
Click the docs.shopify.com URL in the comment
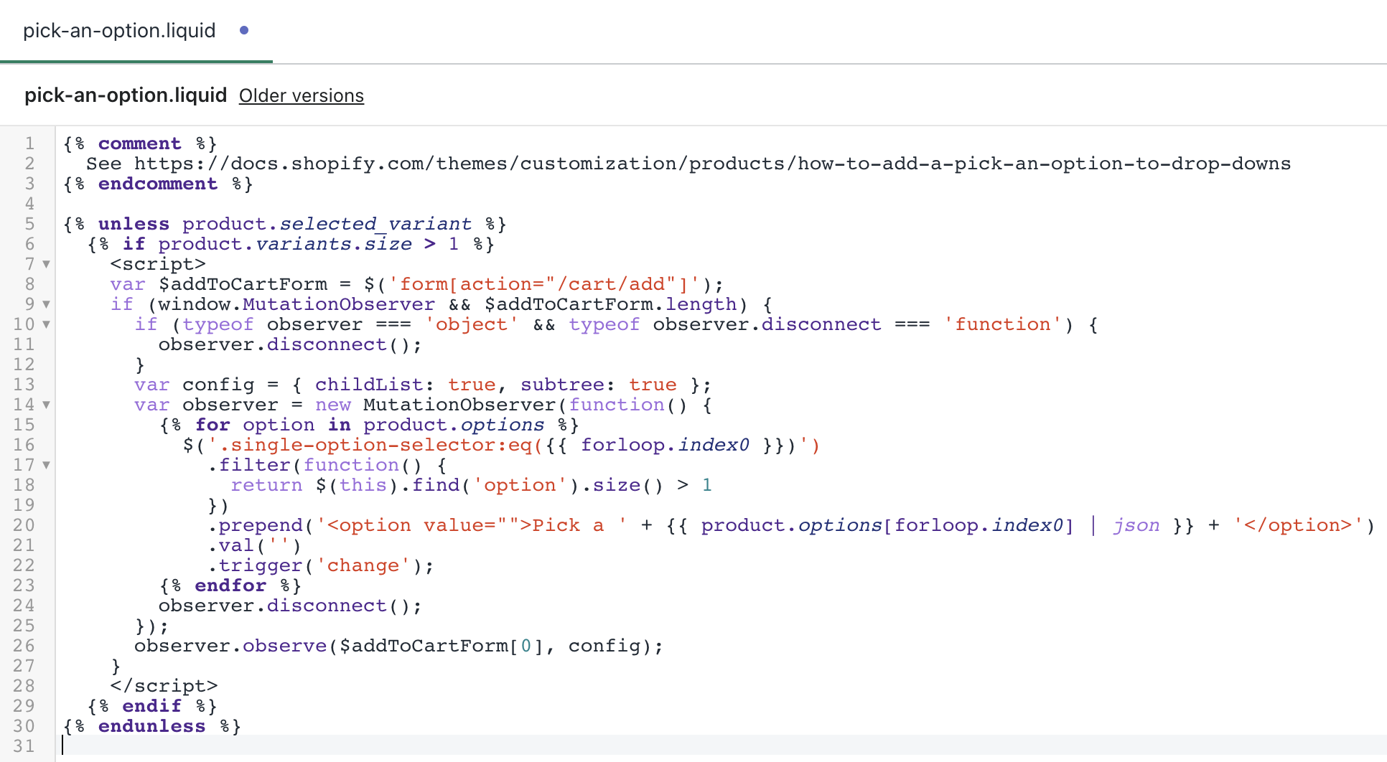click(712, 164)
